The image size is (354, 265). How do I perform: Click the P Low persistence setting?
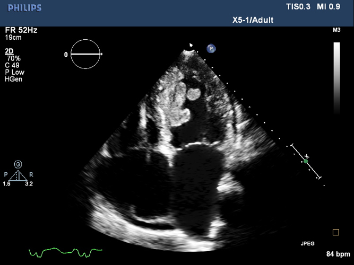click(x=15, y=72)
